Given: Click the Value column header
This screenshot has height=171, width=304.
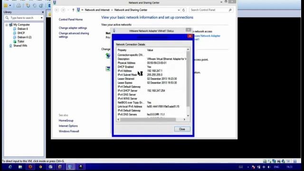Looking at the screenshot, I should (x=150, y=50).
